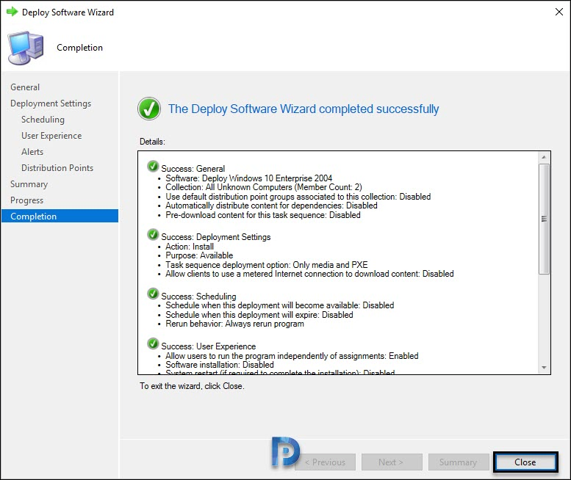Click the computer icon in wizard header
Screen dimensions: 571x480
[26, 48]
